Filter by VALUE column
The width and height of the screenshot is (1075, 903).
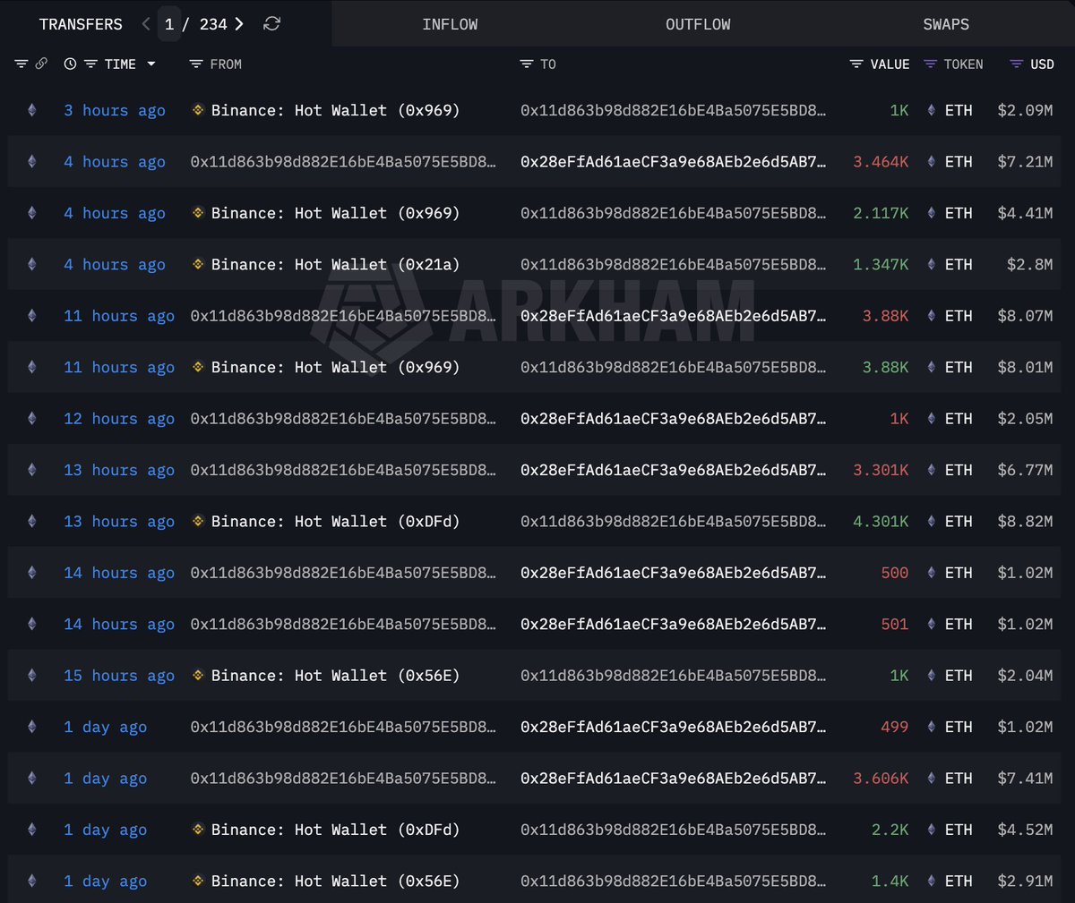856,64
